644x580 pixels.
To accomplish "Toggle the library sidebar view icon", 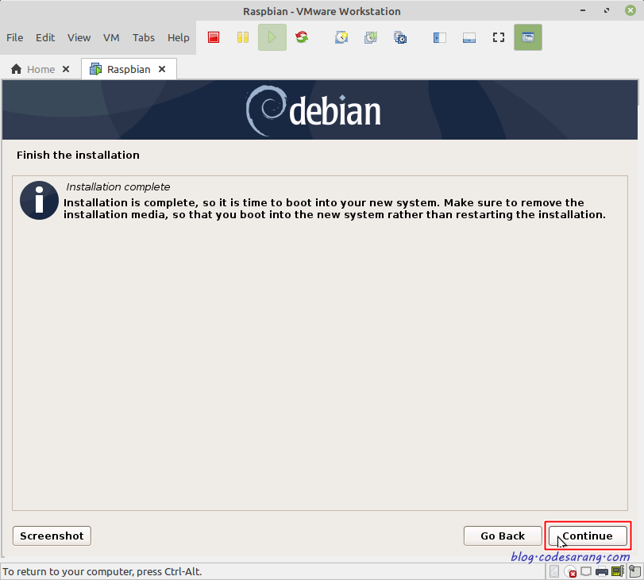I will pyautogui.click(x=439, y=38).
